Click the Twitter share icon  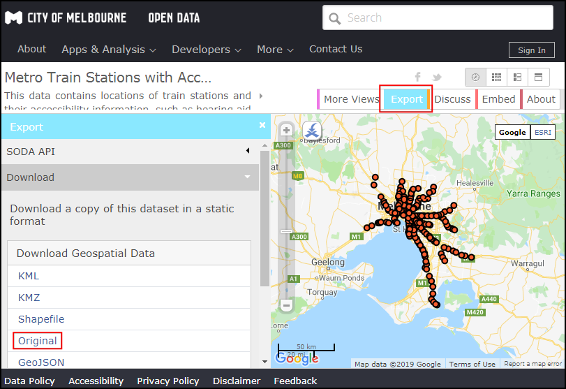tap(437, 77)
